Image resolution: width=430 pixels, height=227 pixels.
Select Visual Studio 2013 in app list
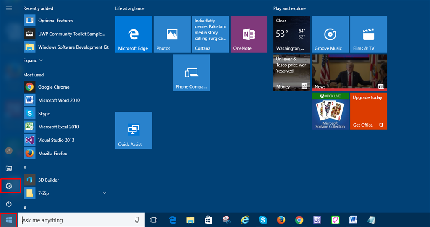[x=56, y=140]
